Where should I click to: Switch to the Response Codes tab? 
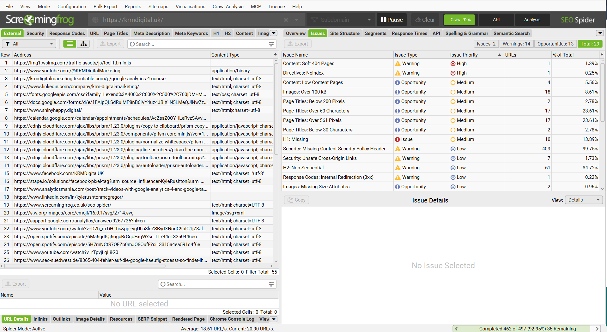[67, 33]
